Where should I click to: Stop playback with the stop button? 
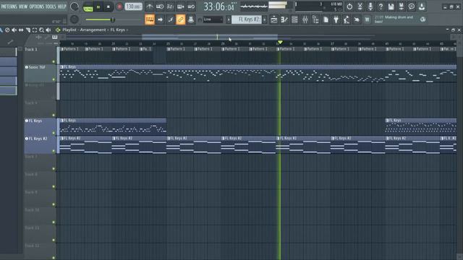point(109,6)
